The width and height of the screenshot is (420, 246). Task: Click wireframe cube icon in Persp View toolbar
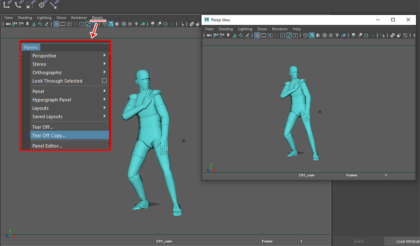point(305,35)
